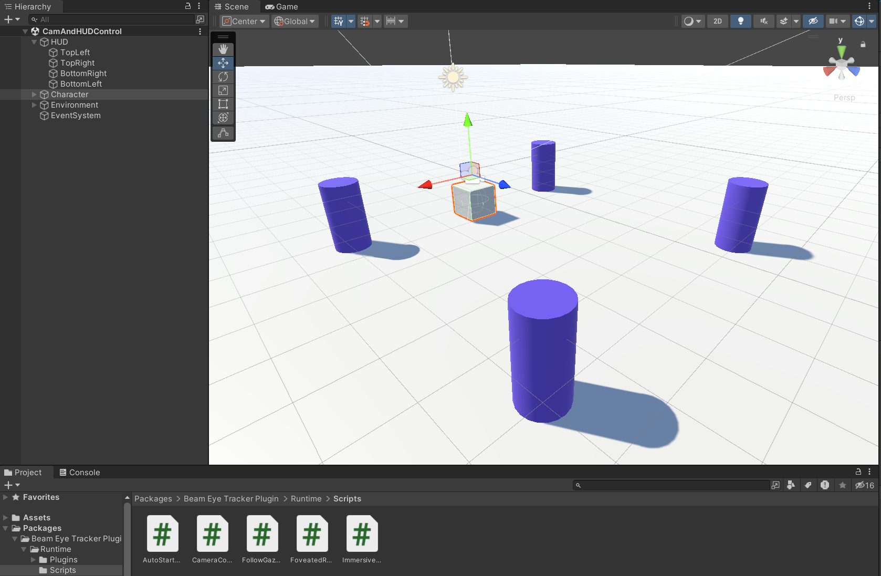This screenshot has width=881, height=576.
Task: Open the CameraCo... script file
Action: 212,540
